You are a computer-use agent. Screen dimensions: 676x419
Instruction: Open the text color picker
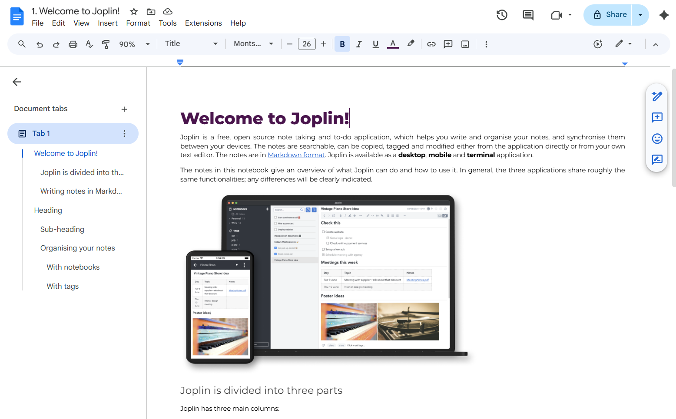[x=393, y=44]
